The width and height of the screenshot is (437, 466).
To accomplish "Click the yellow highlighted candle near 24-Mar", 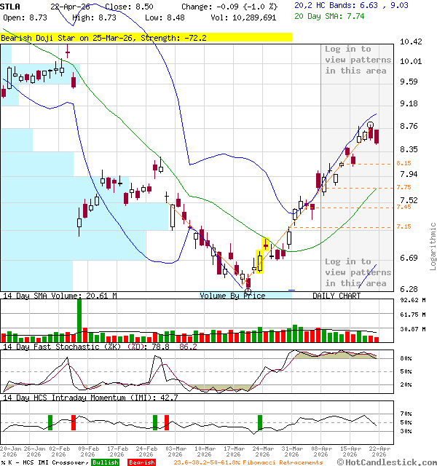I will 259,261.
